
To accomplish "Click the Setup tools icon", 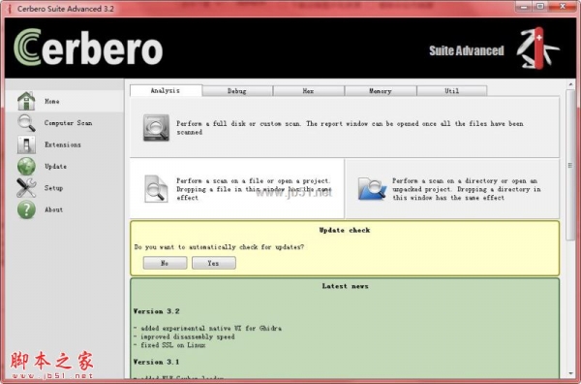I will click(26, 188).
